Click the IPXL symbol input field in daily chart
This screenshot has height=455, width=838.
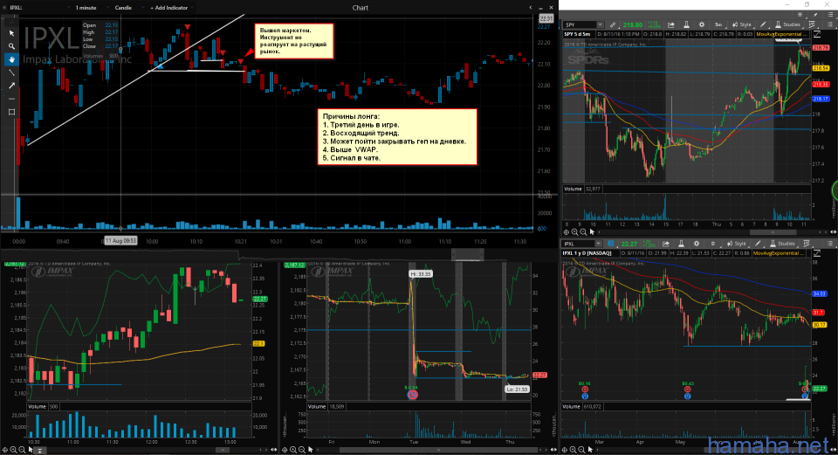pos(578,244)
